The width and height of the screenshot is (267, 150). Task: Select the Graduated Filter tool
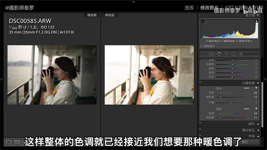(x=226, y=54)
